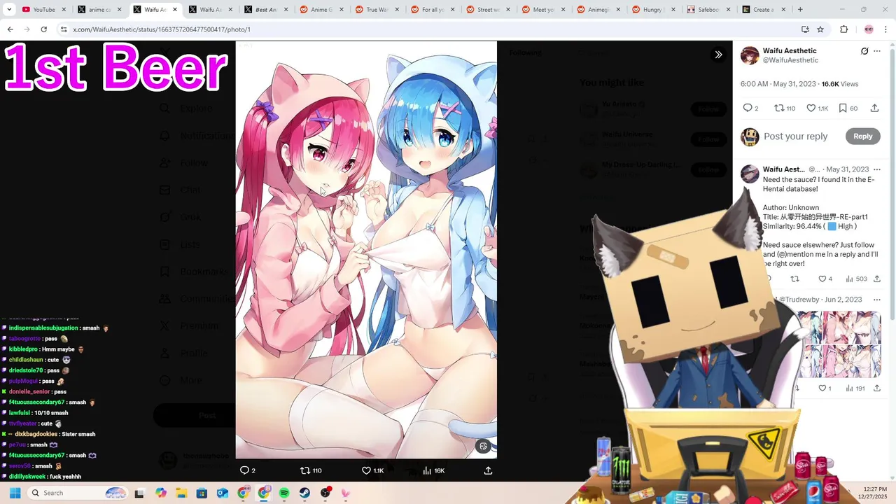Viewport: 896px width, 504px height.
Task: Click the Windows taskbar Search box
Action: point(78,493)
